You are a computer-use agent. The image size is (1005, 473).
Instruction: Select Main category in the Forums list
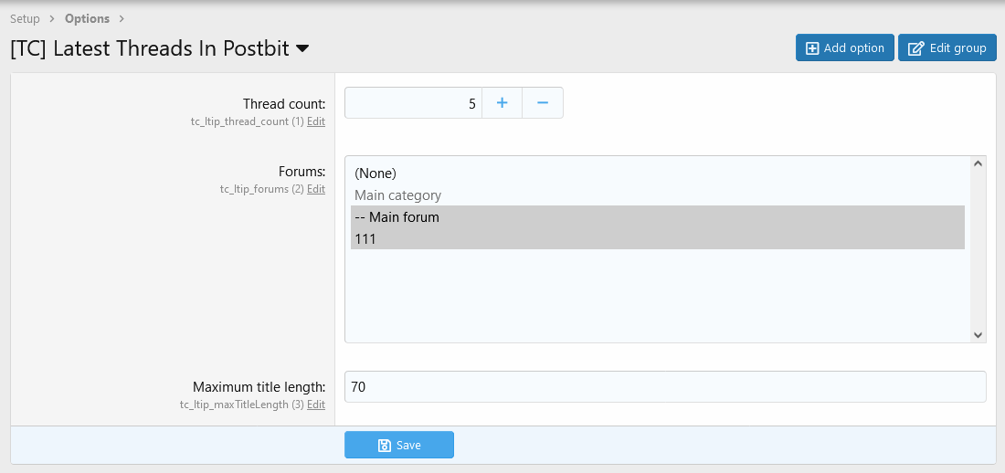click(397, 195)
